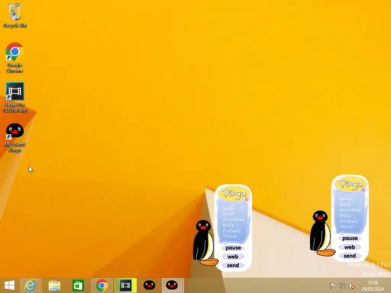Choose Skate in the left Pingu panel

(228, 208)
